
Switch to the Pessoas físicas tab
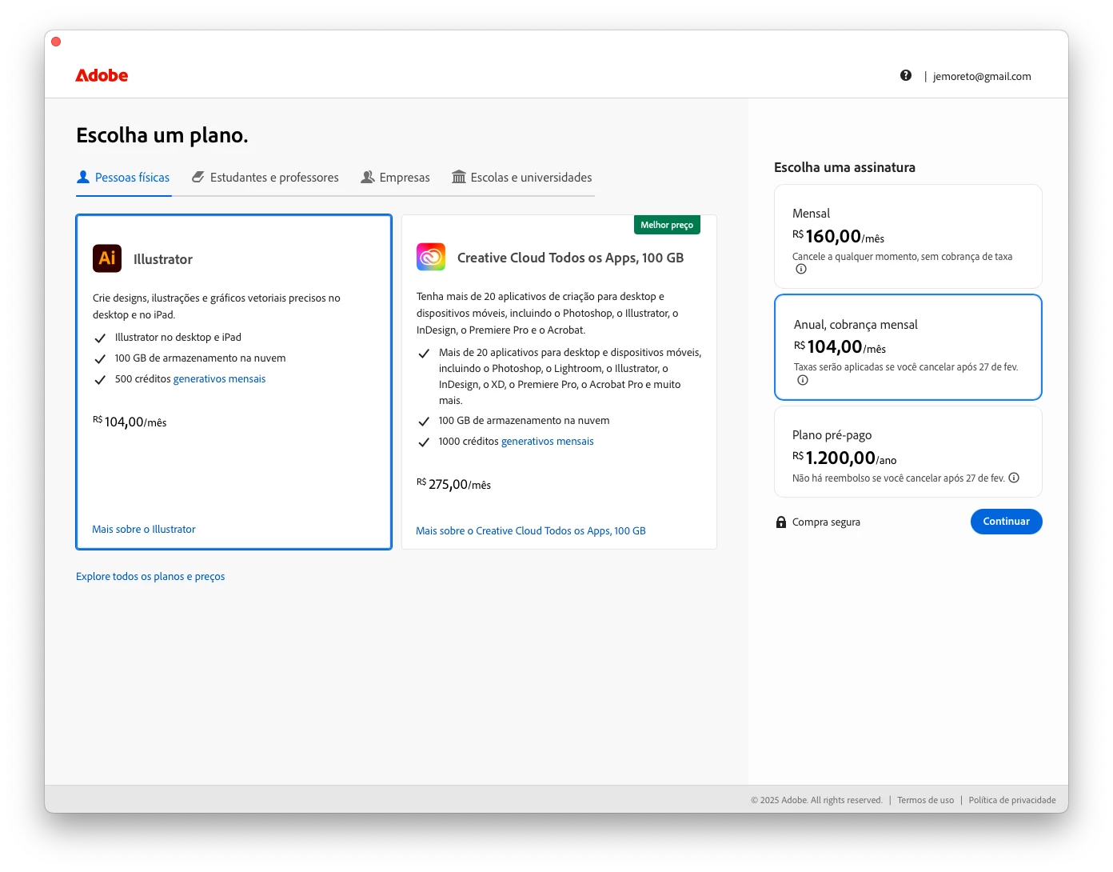click(x=124, y=178)
